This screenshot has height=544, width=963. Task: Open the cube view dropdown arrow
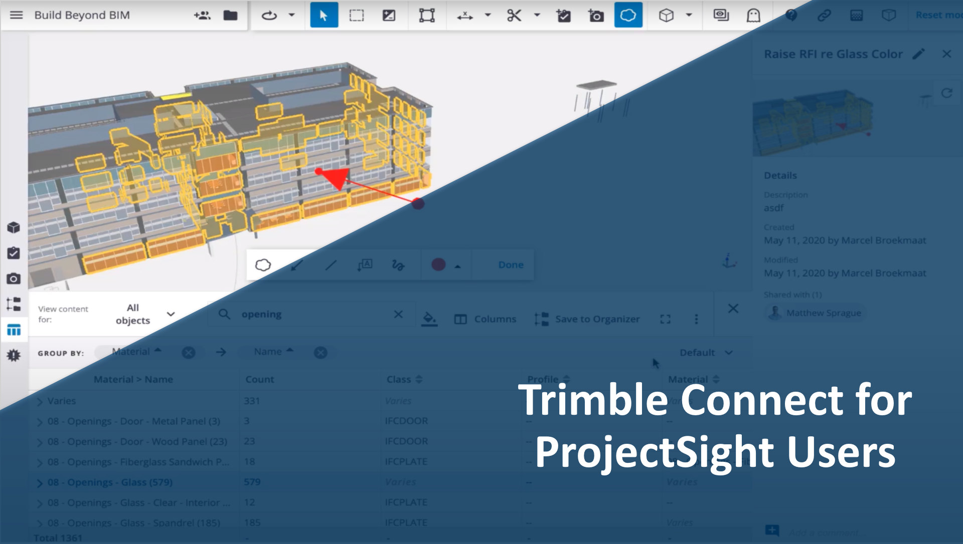(x=689, y=15)
